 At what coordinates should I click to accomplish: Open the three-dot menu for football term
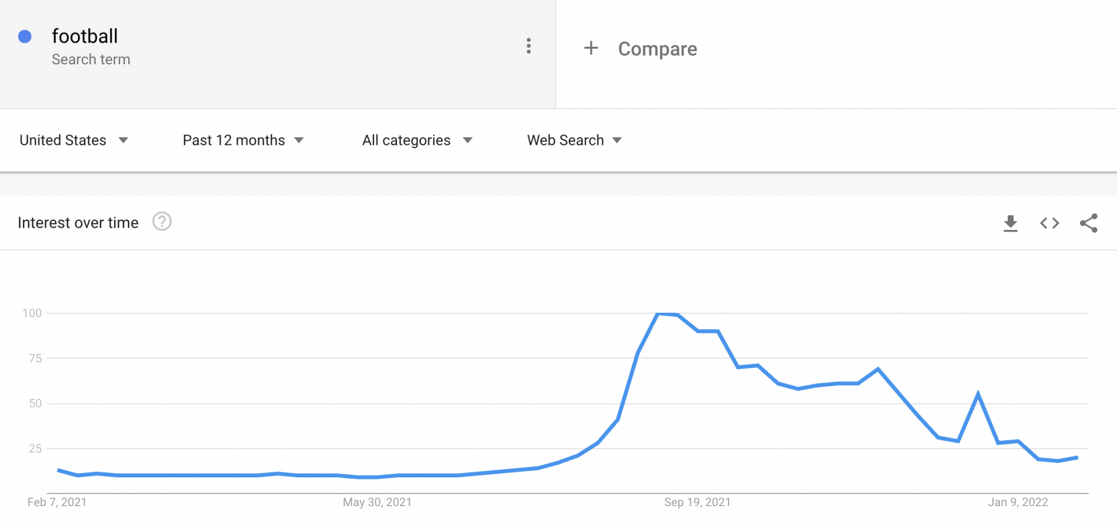[x=529, y=46]
